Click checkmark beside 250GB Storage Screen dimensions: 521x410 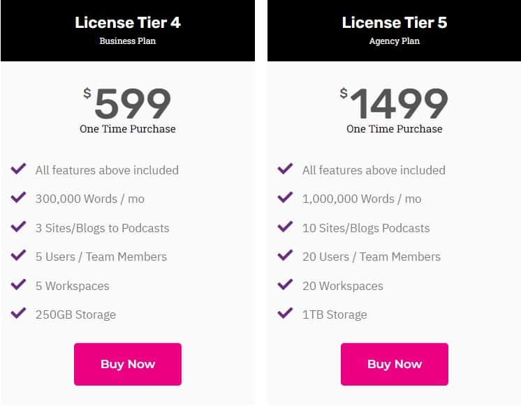point(19,314)
